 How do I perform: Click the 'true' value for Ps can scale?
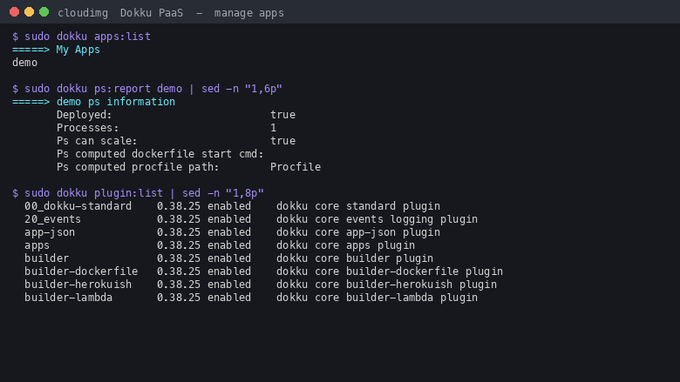[282, 141]
